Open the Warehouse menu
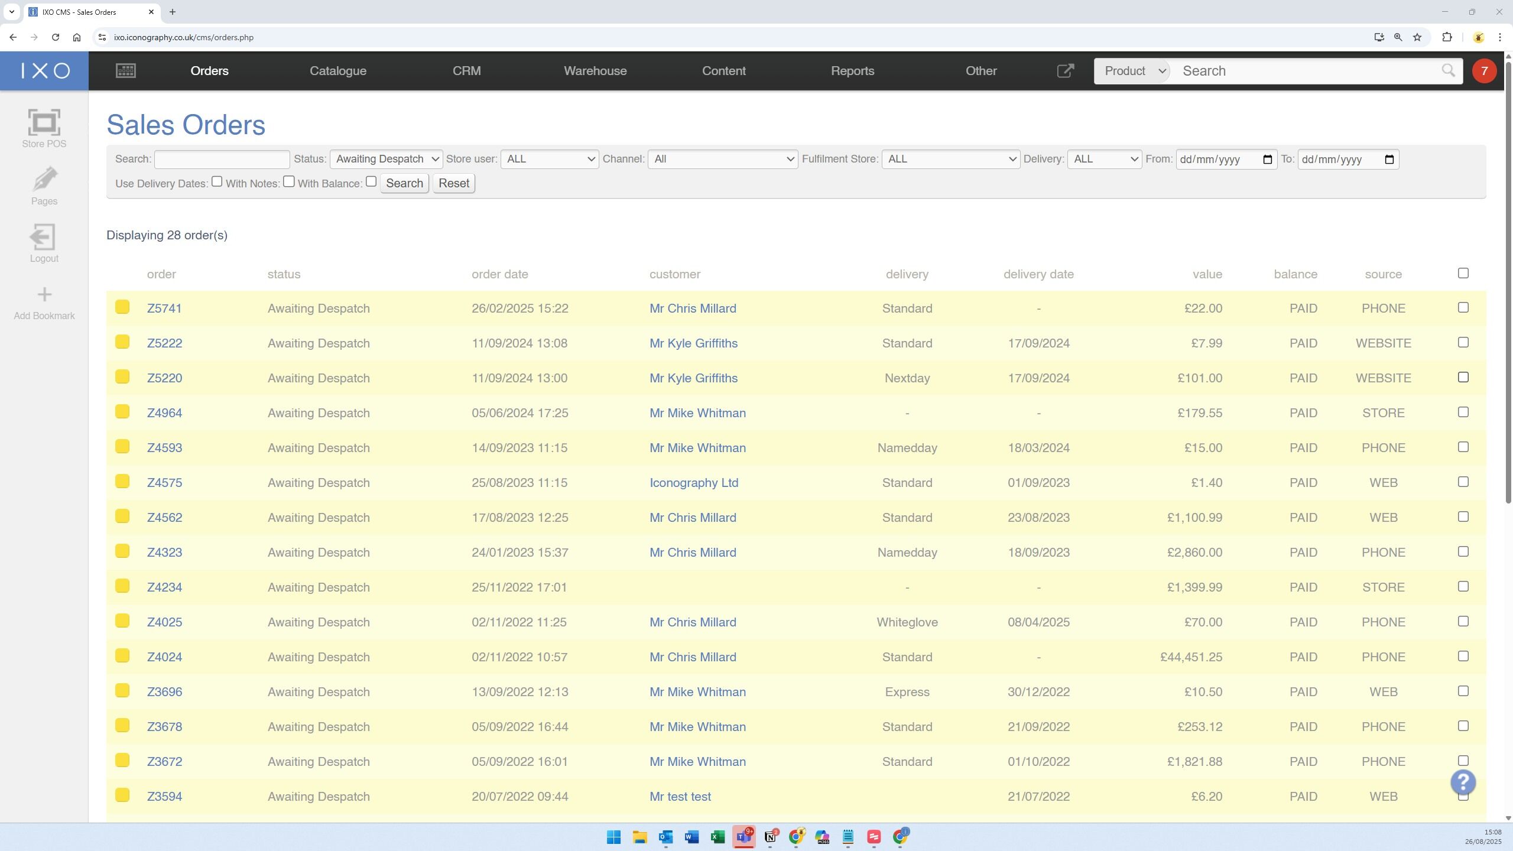This screenshot has width=1513, height=851. (x=595, y=71)
